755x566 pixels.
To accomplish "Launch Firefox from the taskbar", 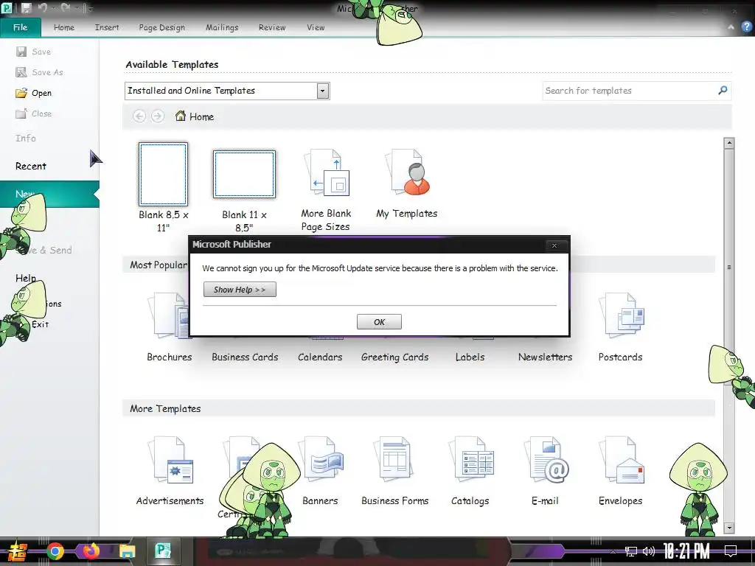I will coord(91,551).
